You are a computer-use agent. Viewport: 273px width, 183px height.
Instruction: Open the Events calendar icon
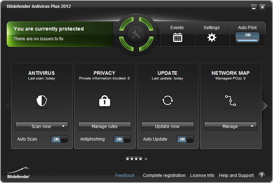click(x=177, y=37)
